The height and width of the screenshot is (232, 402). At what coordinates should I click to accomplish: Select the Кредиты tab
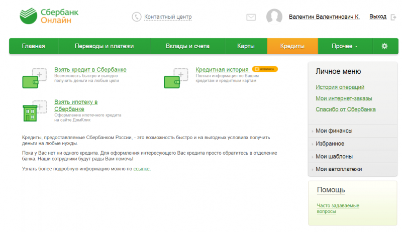pos(292,46)
